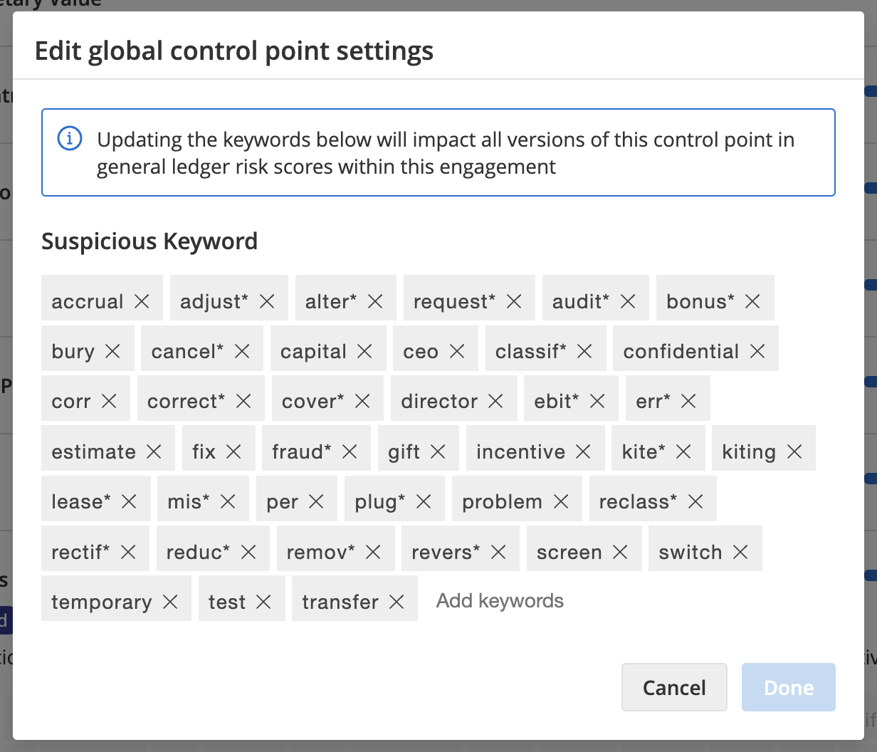This screenshot has width=877, height=752.
Task: Delete the "switch" keyword
Action: pos(741,550)
